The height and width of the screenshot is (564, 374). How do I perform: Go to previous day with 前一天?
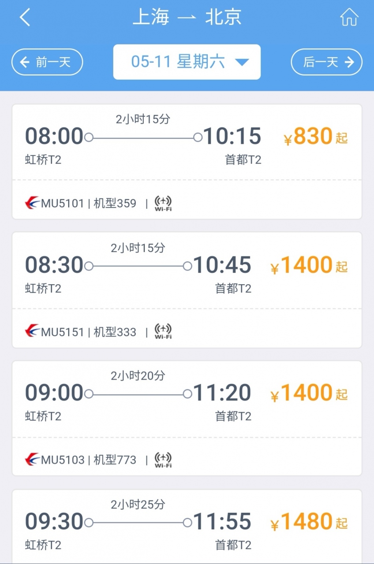point(47,62)
